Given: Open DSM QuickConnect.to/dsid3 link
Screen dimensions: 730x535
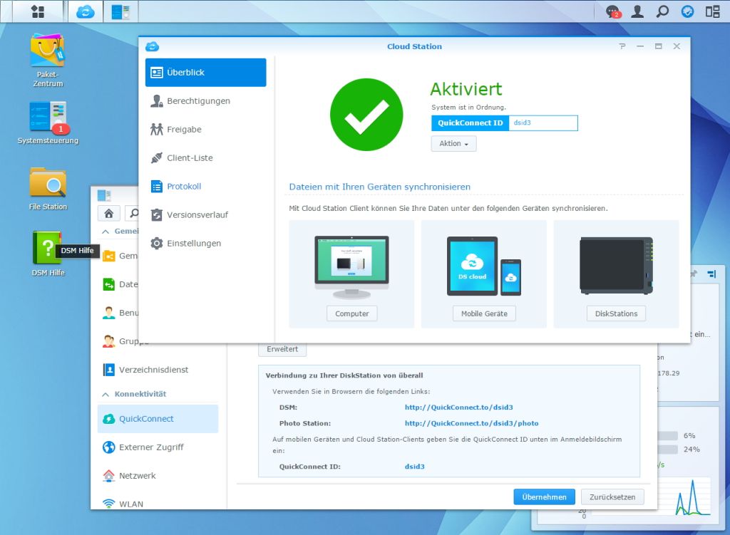Looking at the screenshot, I should tap(458, 407).
